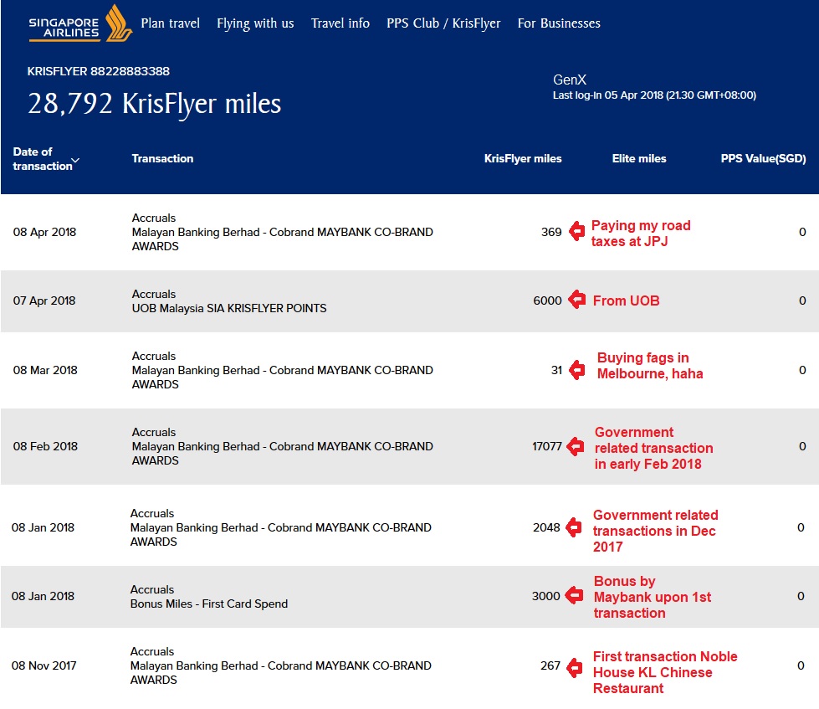The width and height of the screenshot is (819, 709).
Task: Click red arrow beside 267 miles
Action: 574,667
